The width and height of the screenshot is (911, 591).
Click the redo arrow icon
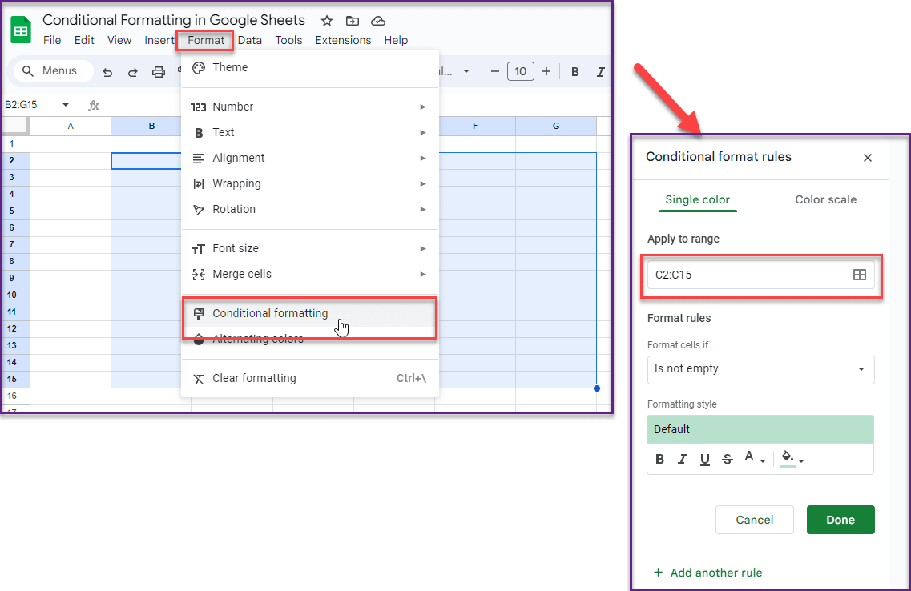[131, 71]
